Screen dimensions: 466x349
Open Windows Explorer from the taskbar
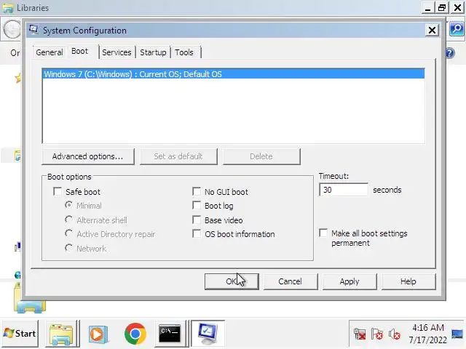(61, 334)
